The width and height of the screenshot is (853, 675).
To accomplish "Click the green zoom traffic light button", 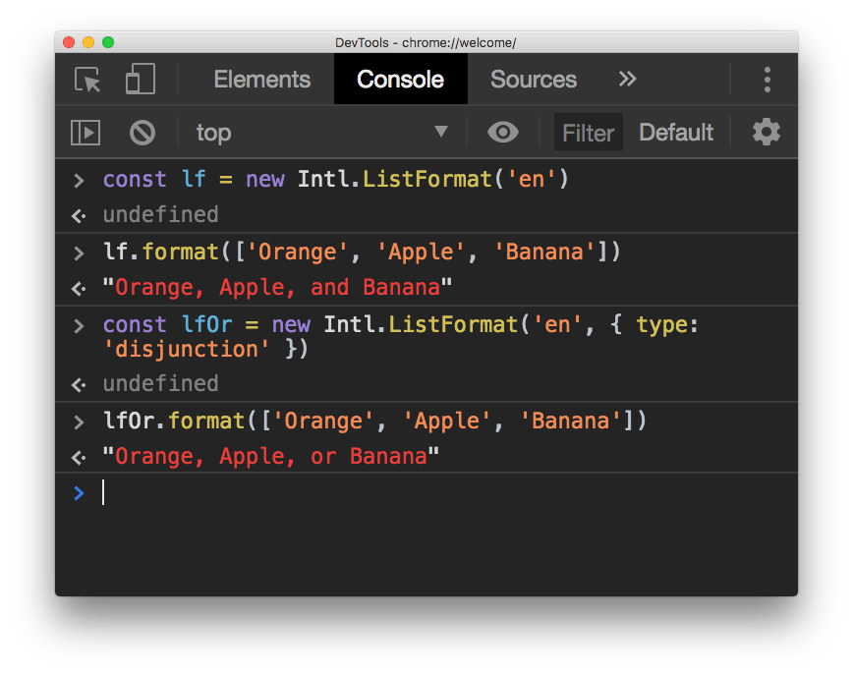I will coord(108,42).
